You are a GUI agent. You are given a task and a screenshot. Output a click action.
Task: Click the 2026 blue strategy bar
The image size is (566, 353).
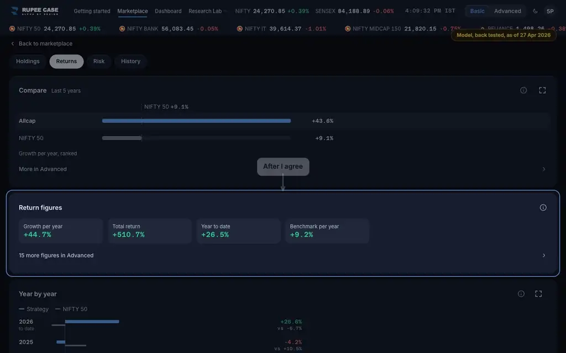click(x=92, y=322)
